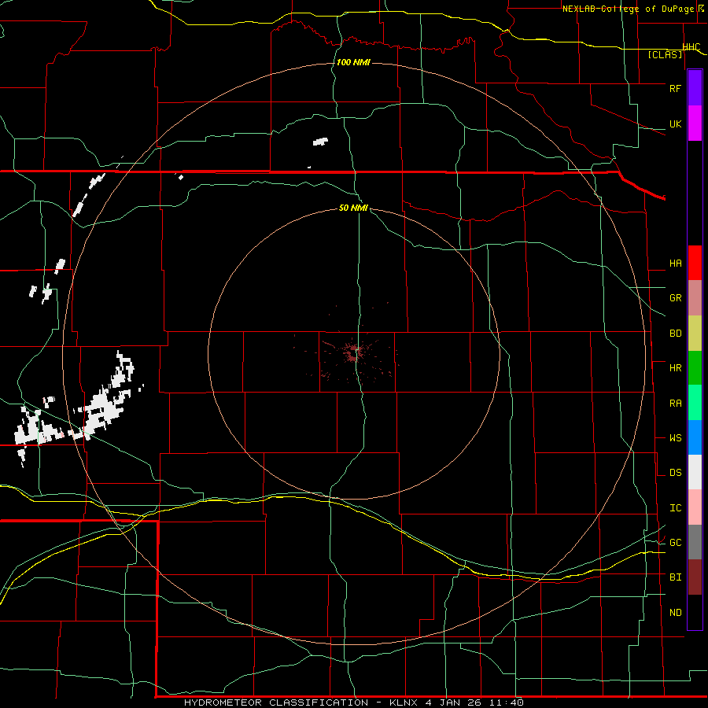Click the GR legend label
The height and width of the screenshot is (708, 708).
click(x=676, y=298)
